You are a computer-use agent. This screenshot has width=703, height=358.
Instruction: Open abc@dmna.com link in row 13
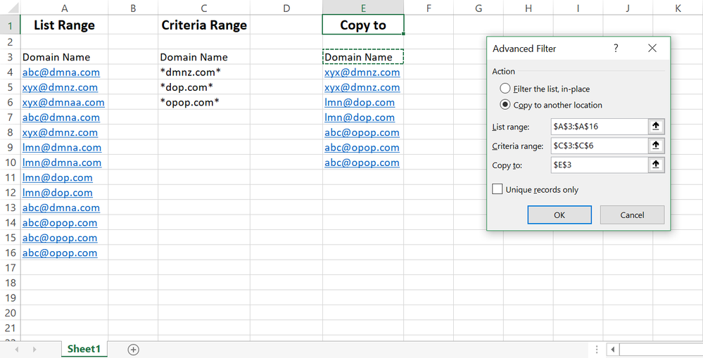coord(61,208)
